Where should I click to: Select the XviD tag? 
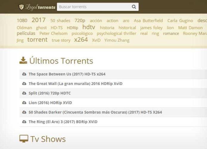pos(96,40)
